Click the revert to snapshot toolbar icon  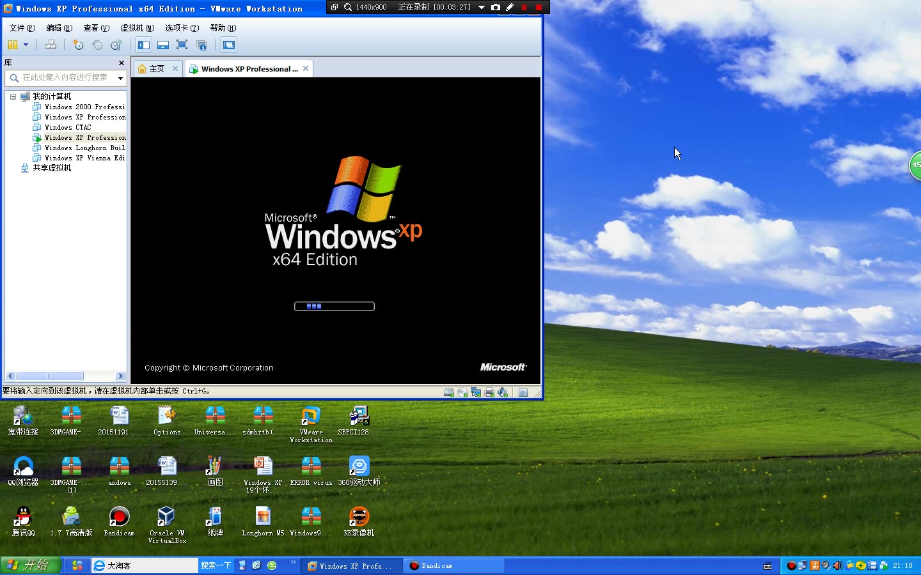pos(97,45)
